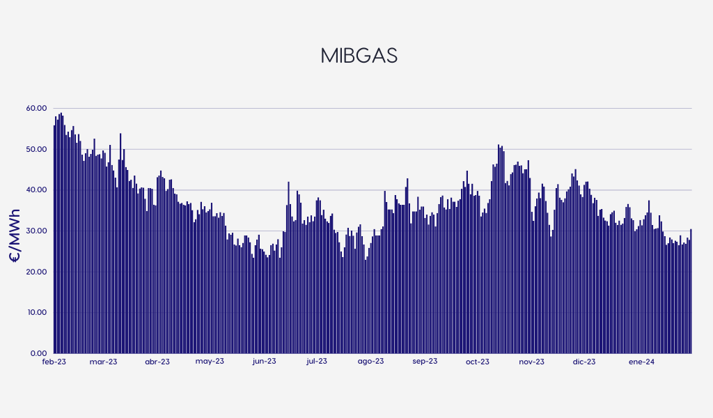
Task: Click the 50.00 y-axis tick label
Action: (x=36, y=149)
